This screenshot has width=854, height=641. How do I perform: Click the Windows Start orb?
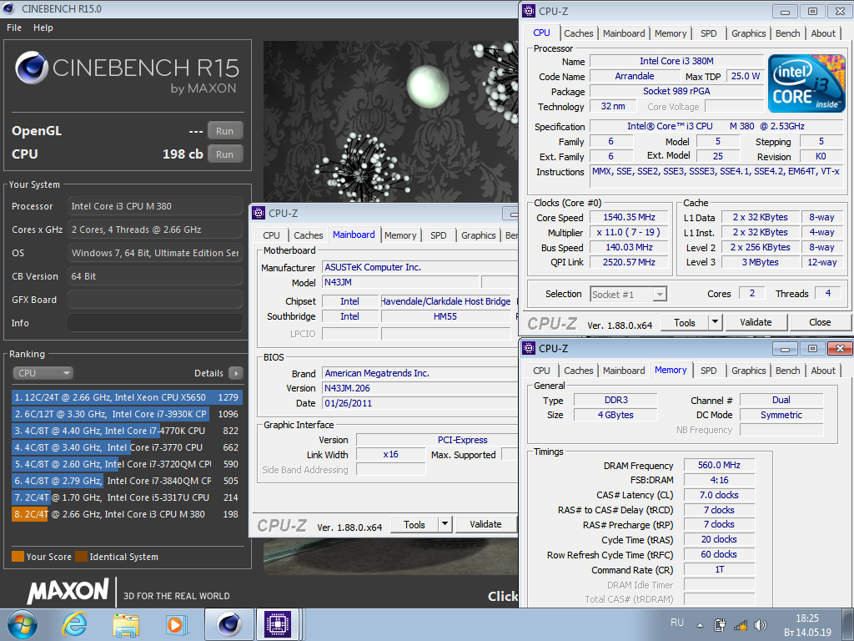[x=23, y=624]
